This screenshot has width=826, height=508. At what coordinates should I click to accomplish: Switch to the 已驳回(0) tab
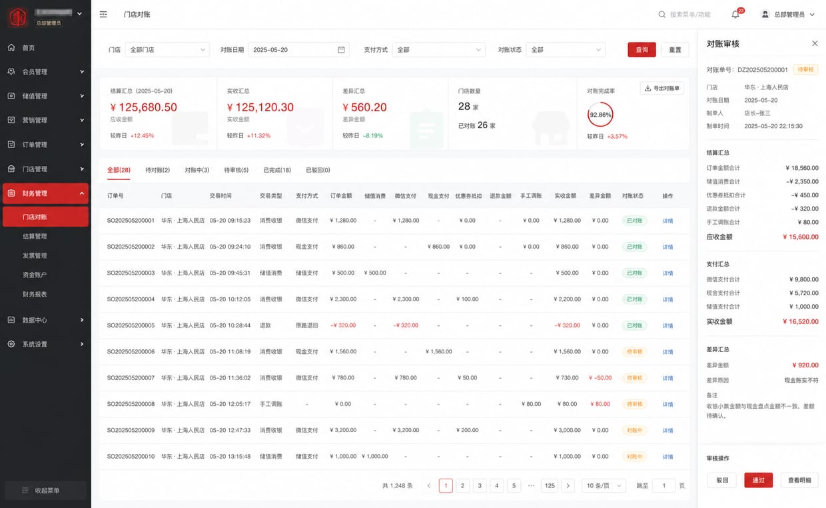coord(318,170)
